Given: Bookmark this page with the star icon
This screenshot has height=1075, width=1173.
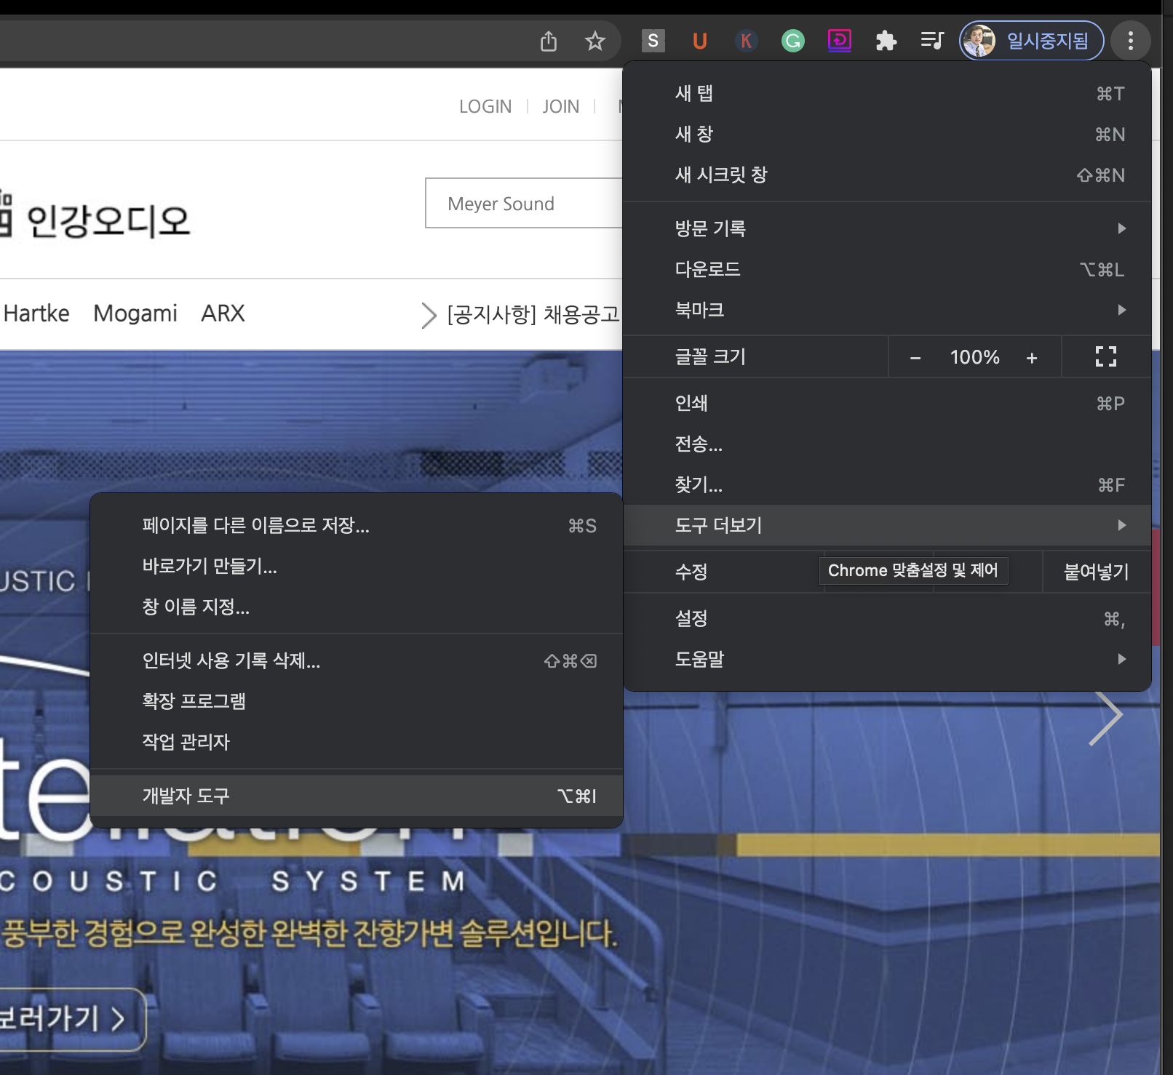Looking at the screenshot, I should pyautogui.click(x=595, y=41).
